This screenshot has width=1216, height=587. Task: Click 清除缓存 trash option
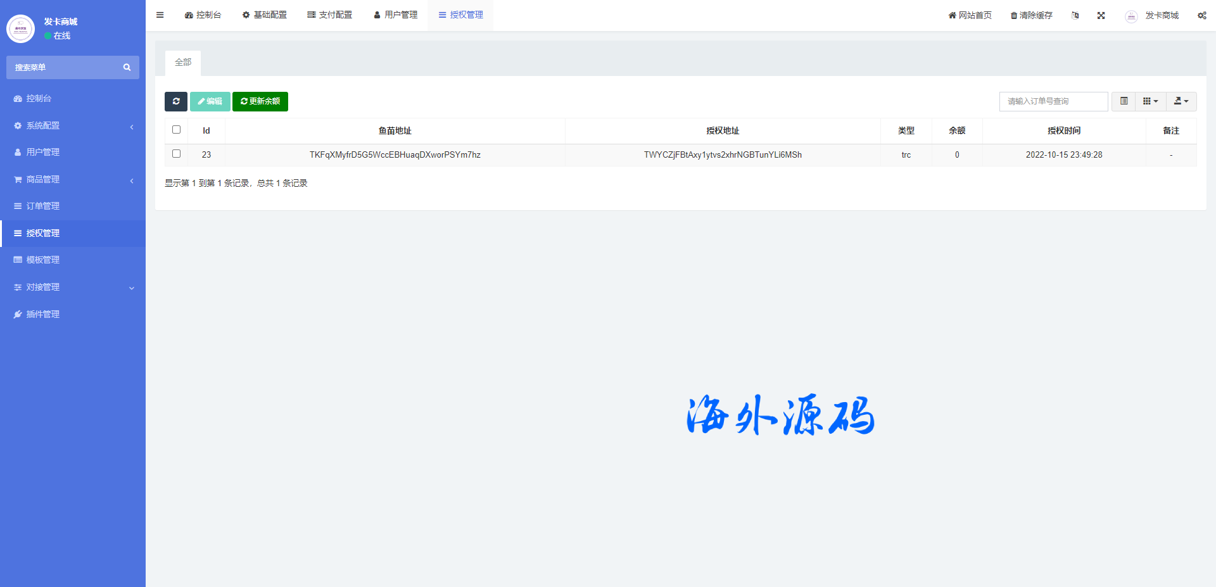(x=1031, y=15)
